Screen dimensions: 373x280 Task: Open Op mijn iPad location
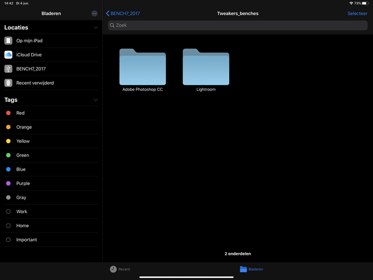coord(51,40)
